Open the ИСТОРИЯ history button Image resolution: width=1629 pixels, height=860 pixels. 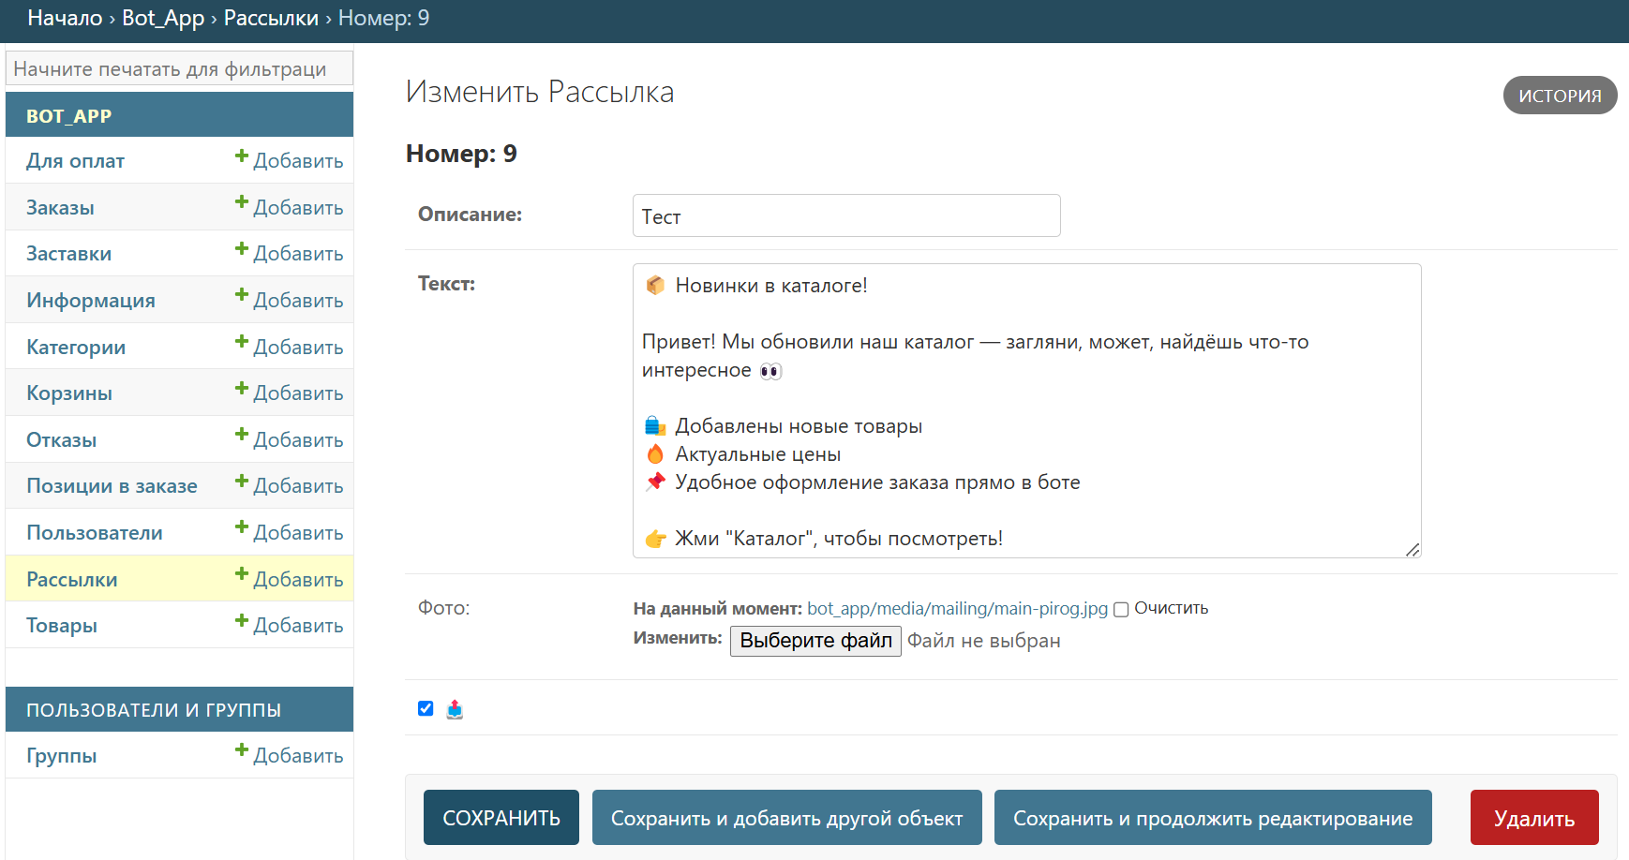[x=1560, y=96]
